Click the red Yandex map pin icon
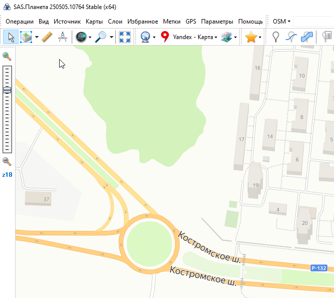The width and height of the screenshot is (334, 298). point(165,37)
